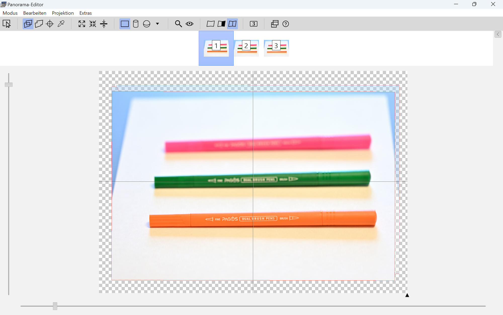This screenshot has height=315, width=503.
Task: Open the projection type dropdown arrow
Action: (157, 24)
